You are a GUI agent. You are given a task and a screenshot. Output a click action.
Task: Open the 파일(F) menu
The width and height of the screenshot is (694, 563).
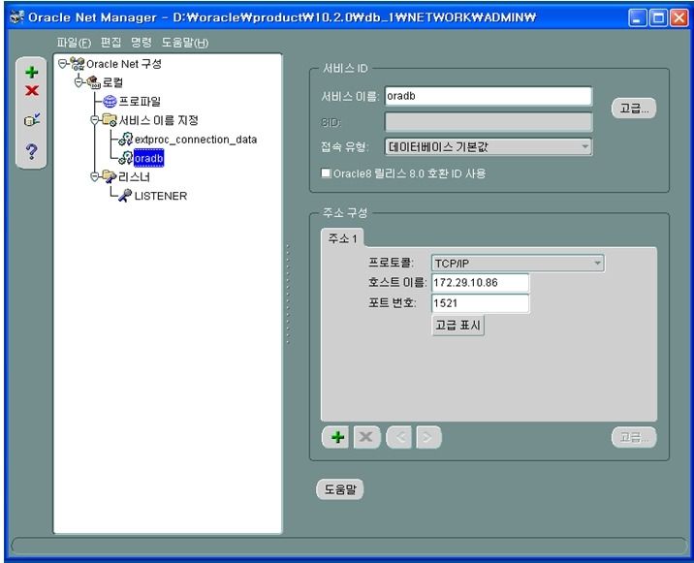click(74, 43)
